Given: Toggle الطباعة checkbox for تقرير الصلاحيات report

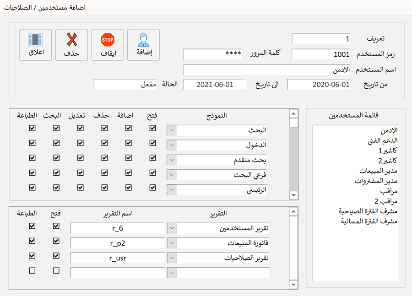Looking at the screenshot, I should pos(33,256).
